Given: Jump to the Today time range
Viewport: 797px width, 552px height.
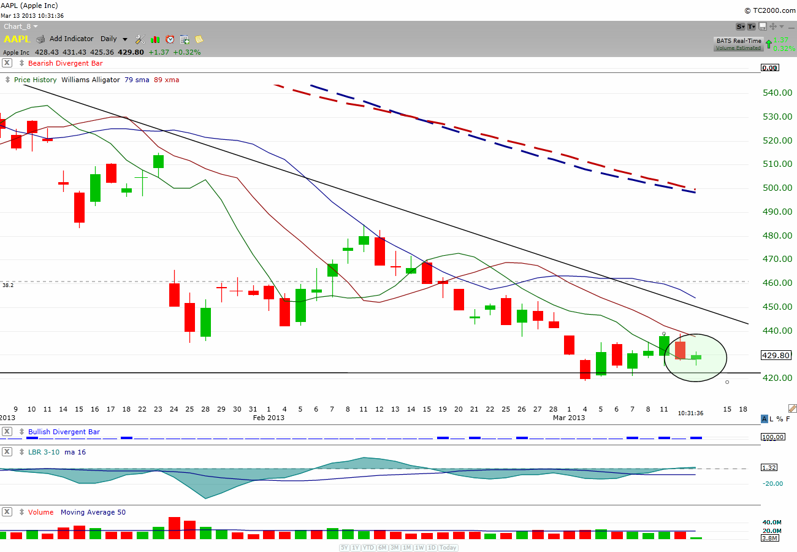Looking at the screenshot, I should 448,548.
